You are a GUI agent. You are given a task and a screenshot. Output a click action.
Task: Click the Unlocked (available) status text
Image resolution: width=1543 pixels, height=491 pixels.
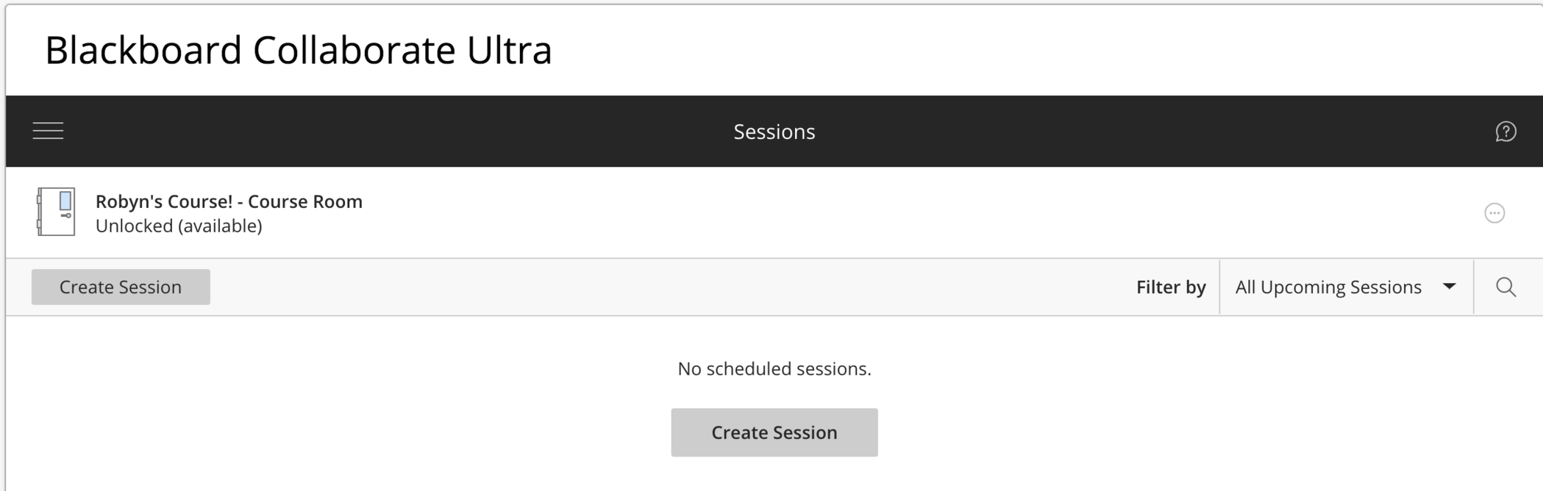coord(179,226)
